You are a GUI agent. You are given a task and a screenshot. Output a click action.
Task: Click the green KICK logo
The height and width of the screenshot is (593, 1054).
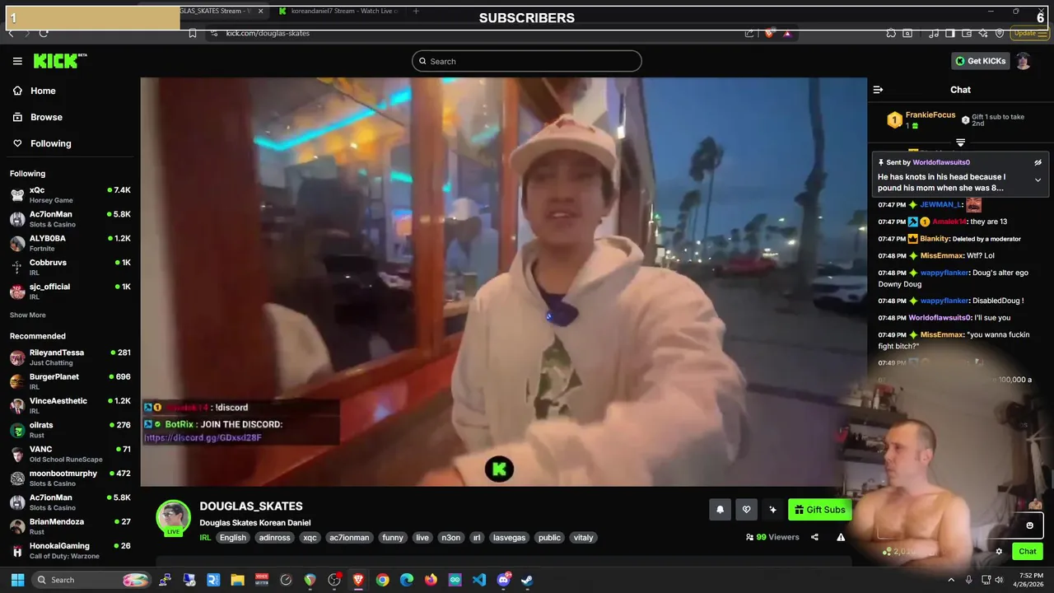(59, 61)
